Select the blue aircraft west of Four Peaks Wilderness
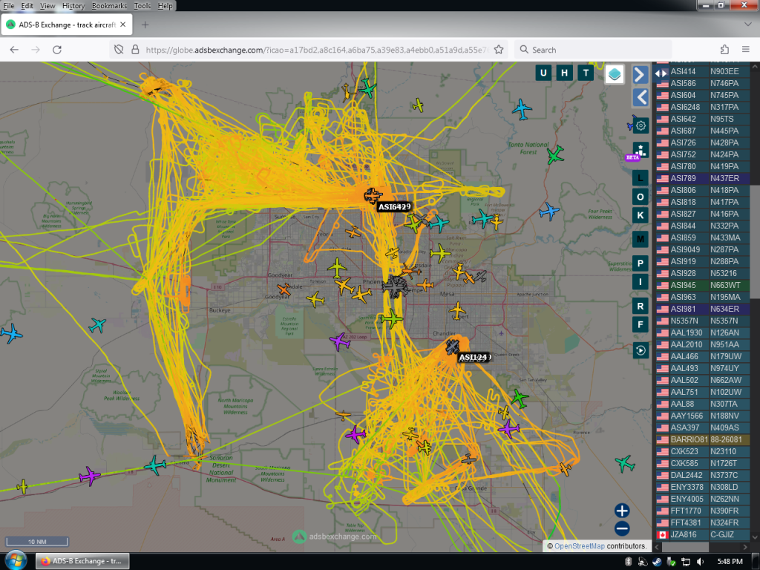 (550, 212)
